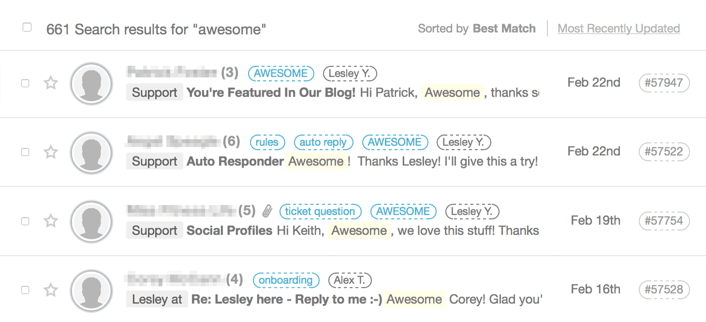This screenshot has height=322, width=706.
Task: Open ticket number #57522 badge
Action: (x=664, y=152)
